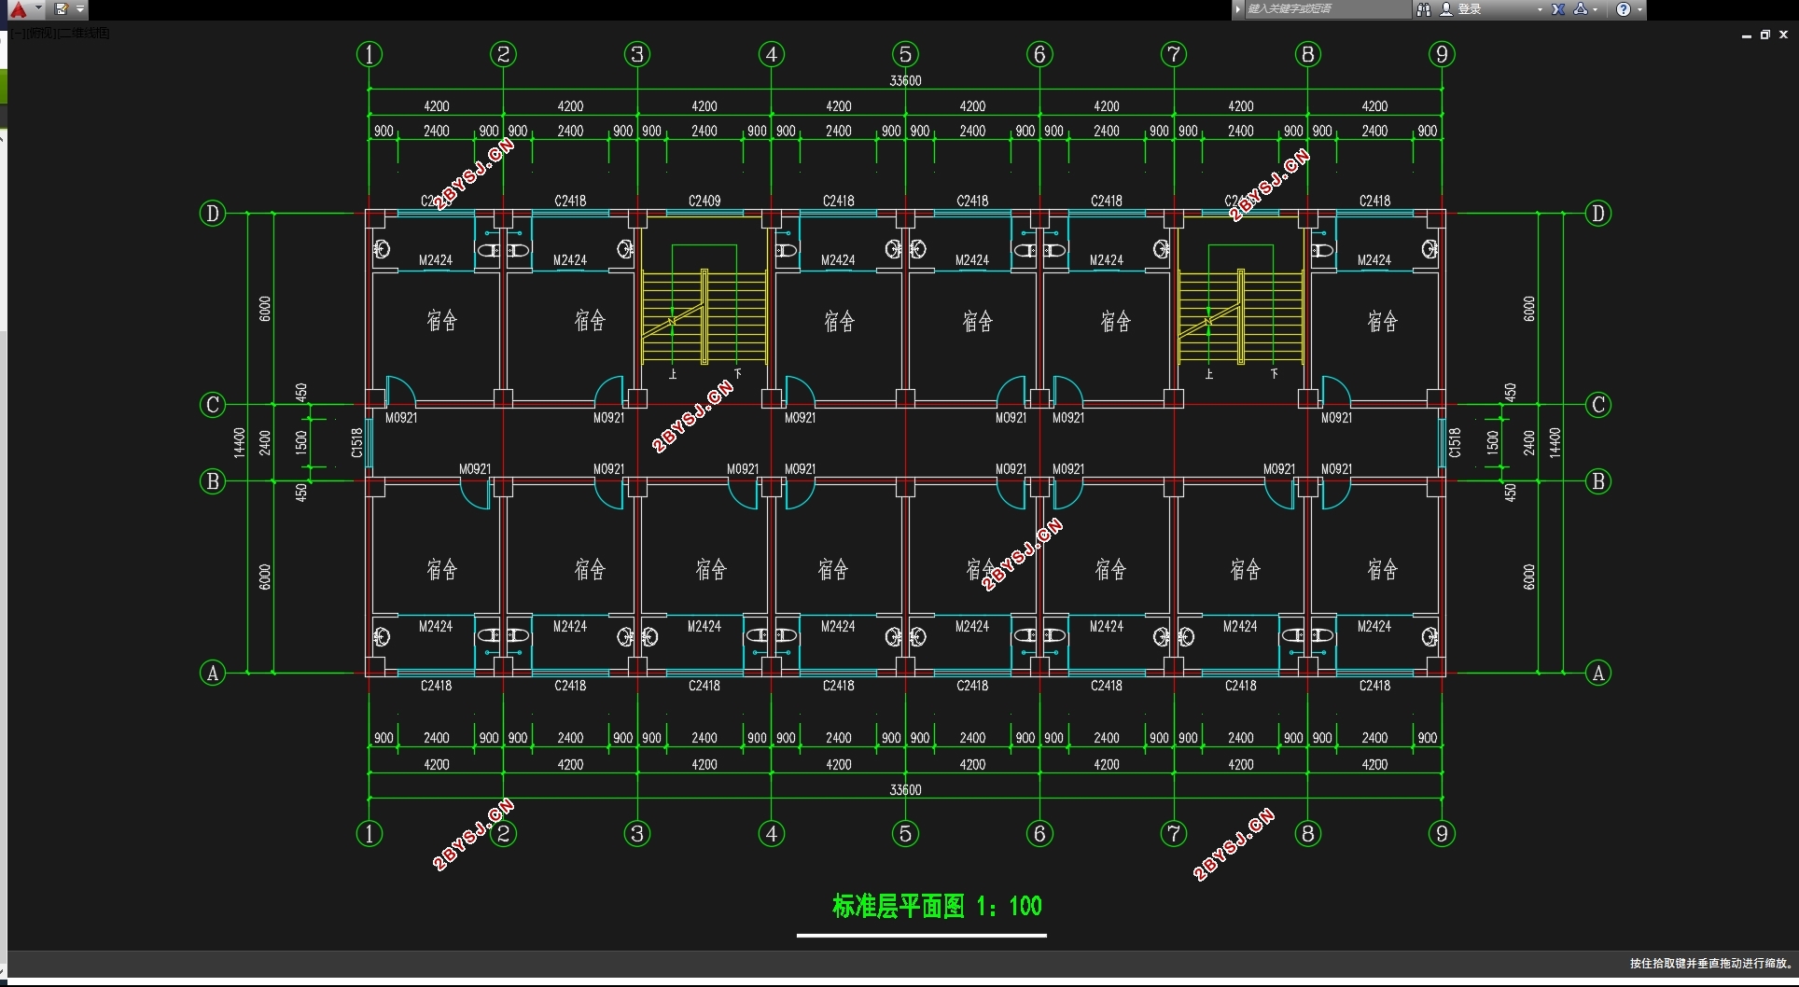This screenshot has height=987, width=1799.
Task: Click the binoculars search icon
Action: tap(1424, 9)
